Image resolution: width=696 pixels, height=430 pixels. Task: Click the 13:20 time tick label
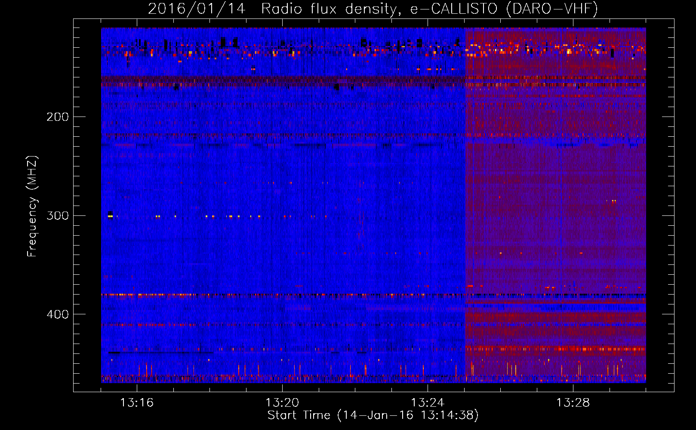[282, 402]
